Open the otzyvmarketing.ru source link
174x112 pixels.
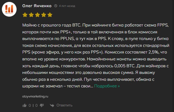35,96
